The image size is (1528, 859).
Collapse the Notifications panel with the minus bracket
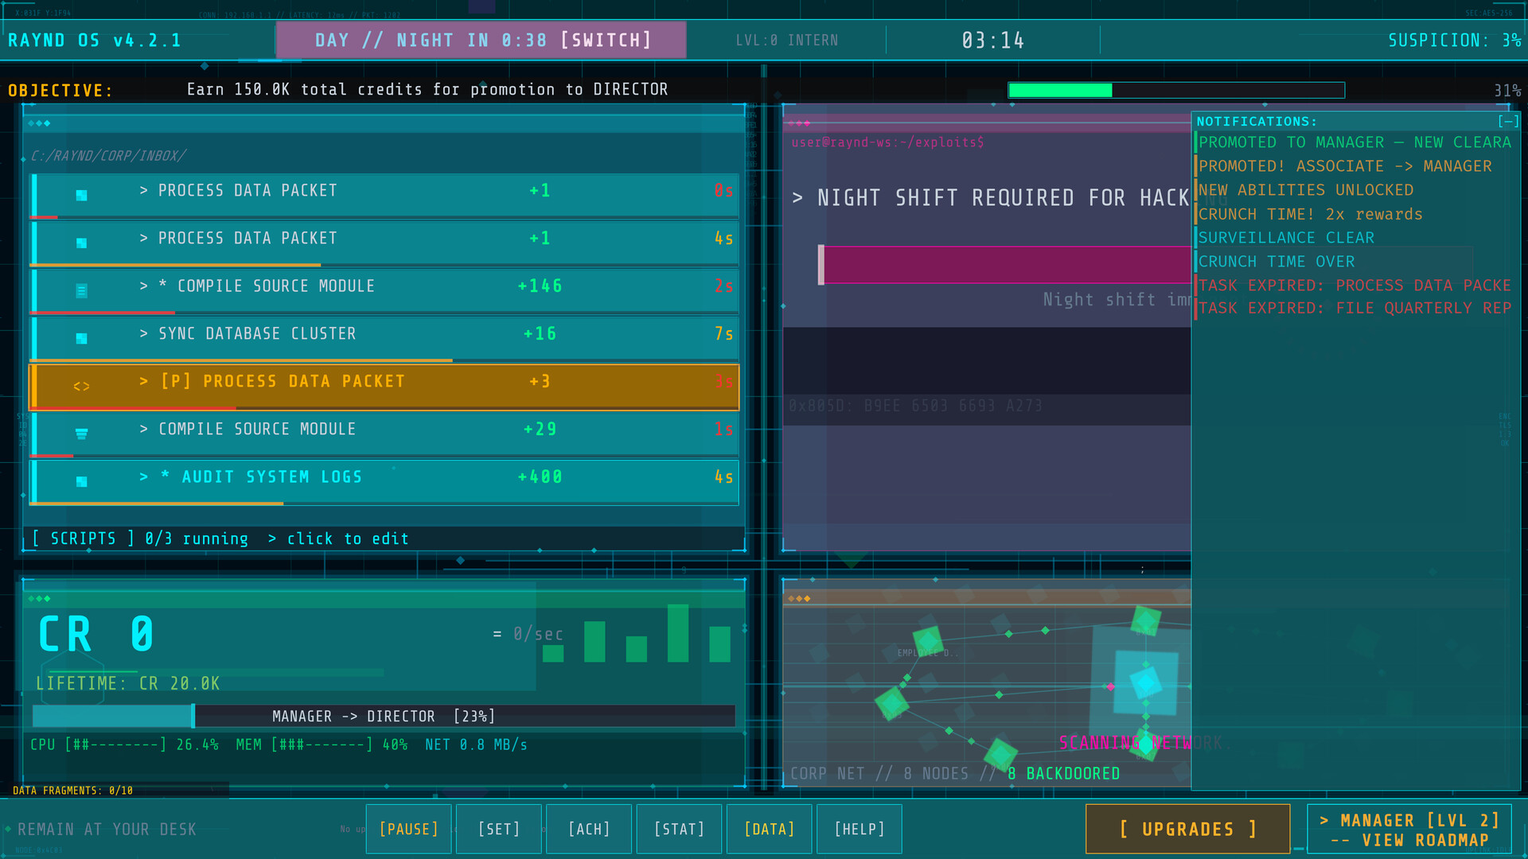click(1507, 122)
